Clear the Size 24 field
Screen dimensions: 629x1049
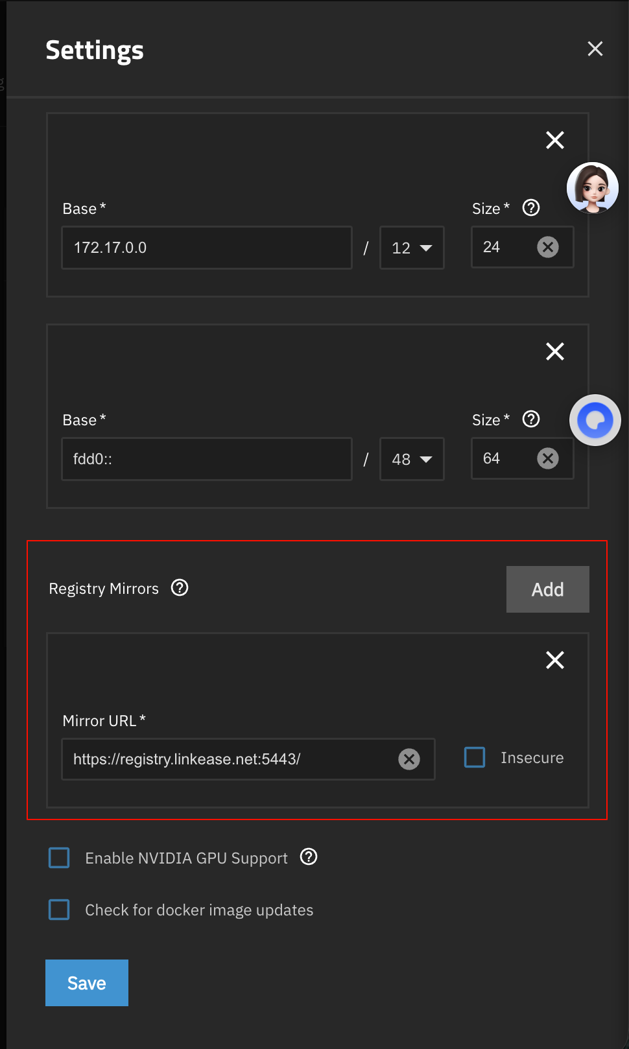548,247
